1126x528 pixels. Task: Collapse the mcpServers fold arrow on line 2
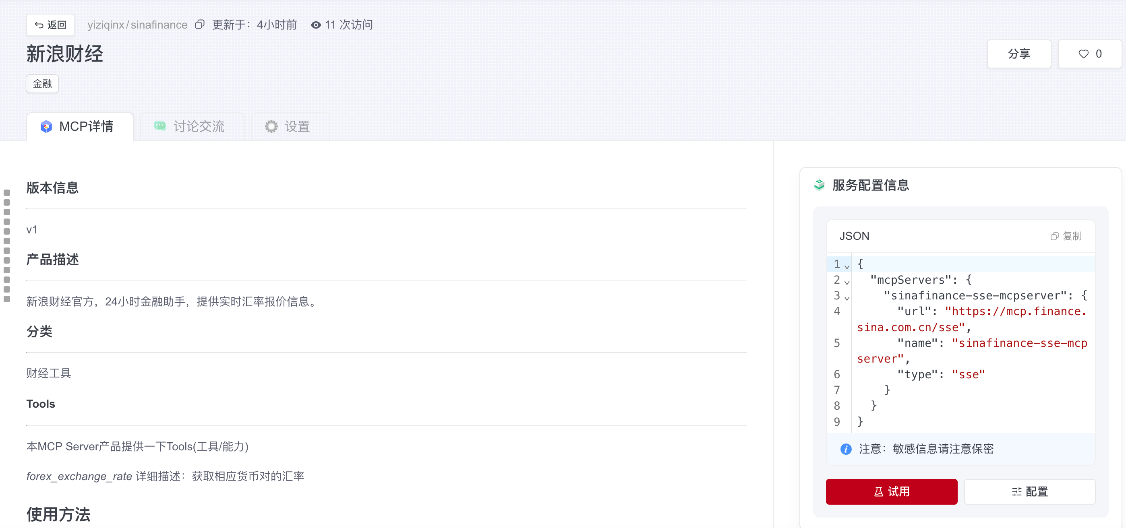pos(847,282)
